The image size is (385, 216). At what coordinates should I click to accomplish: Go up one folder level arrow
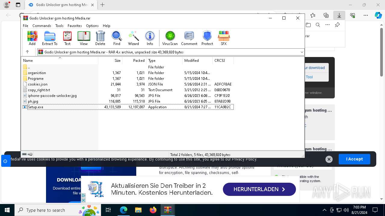point(27,52)
